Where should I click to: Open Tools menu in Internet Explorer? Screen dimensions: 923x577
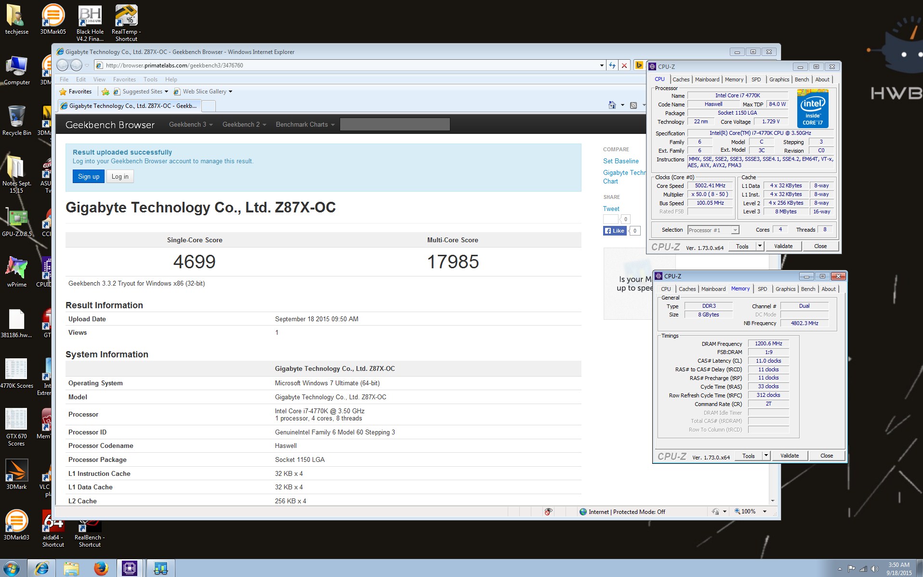[x=150, y=79]
